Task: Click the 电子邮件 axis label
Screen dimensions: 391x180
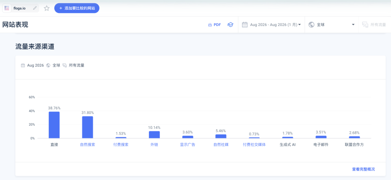Action: coord(321,145)
